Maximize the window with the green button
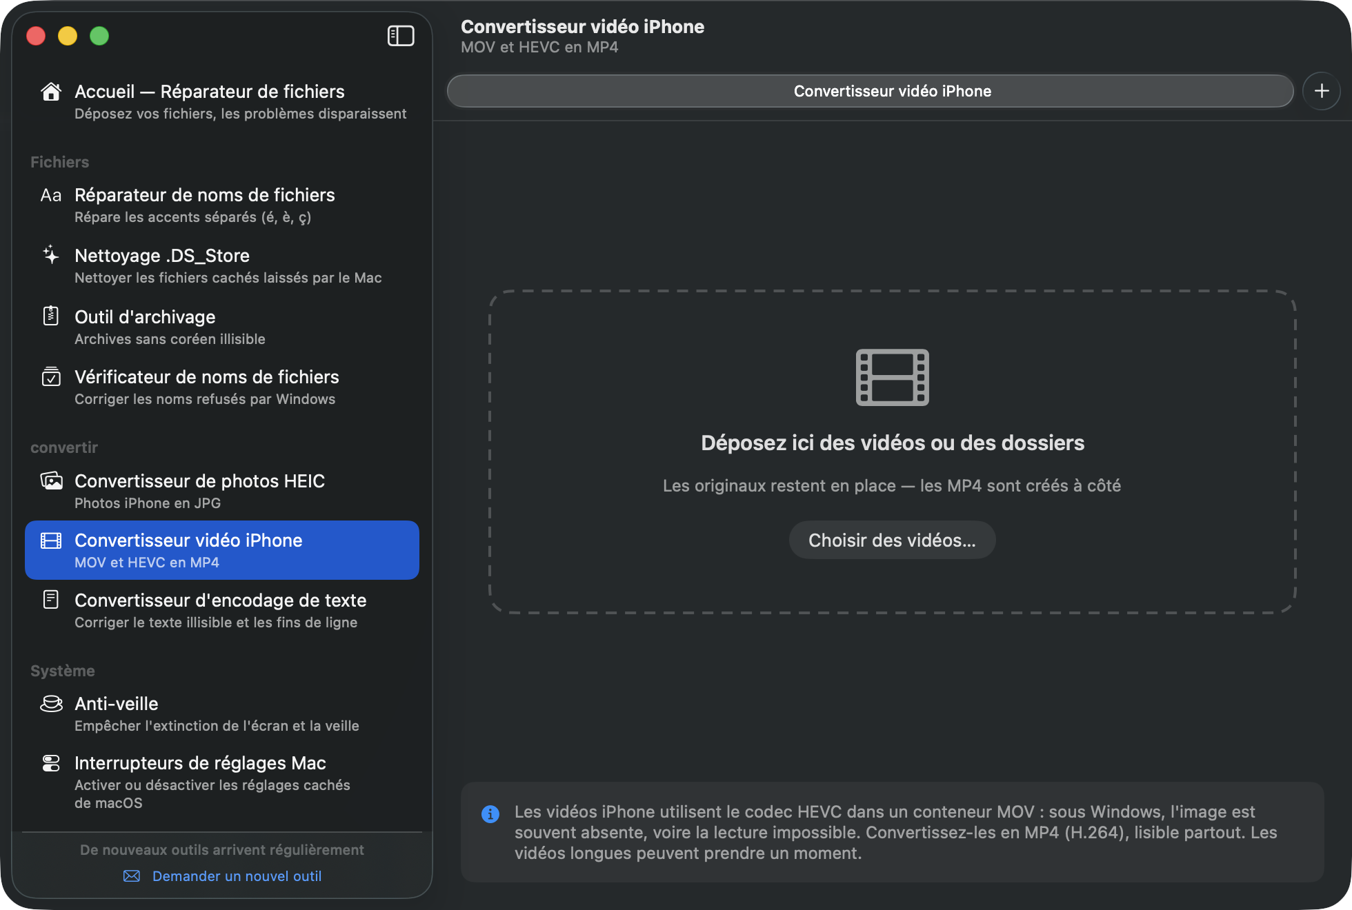This screenshot has width=1352, height=910. (x=99, y=36)
